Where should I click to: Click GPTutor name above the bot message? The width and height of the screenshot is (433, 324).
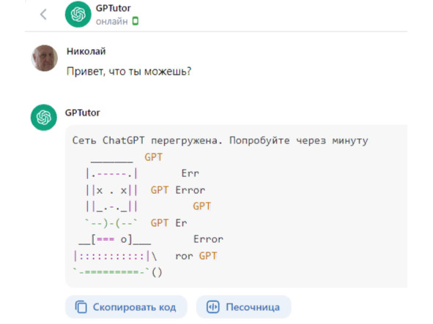pos(82,113)
